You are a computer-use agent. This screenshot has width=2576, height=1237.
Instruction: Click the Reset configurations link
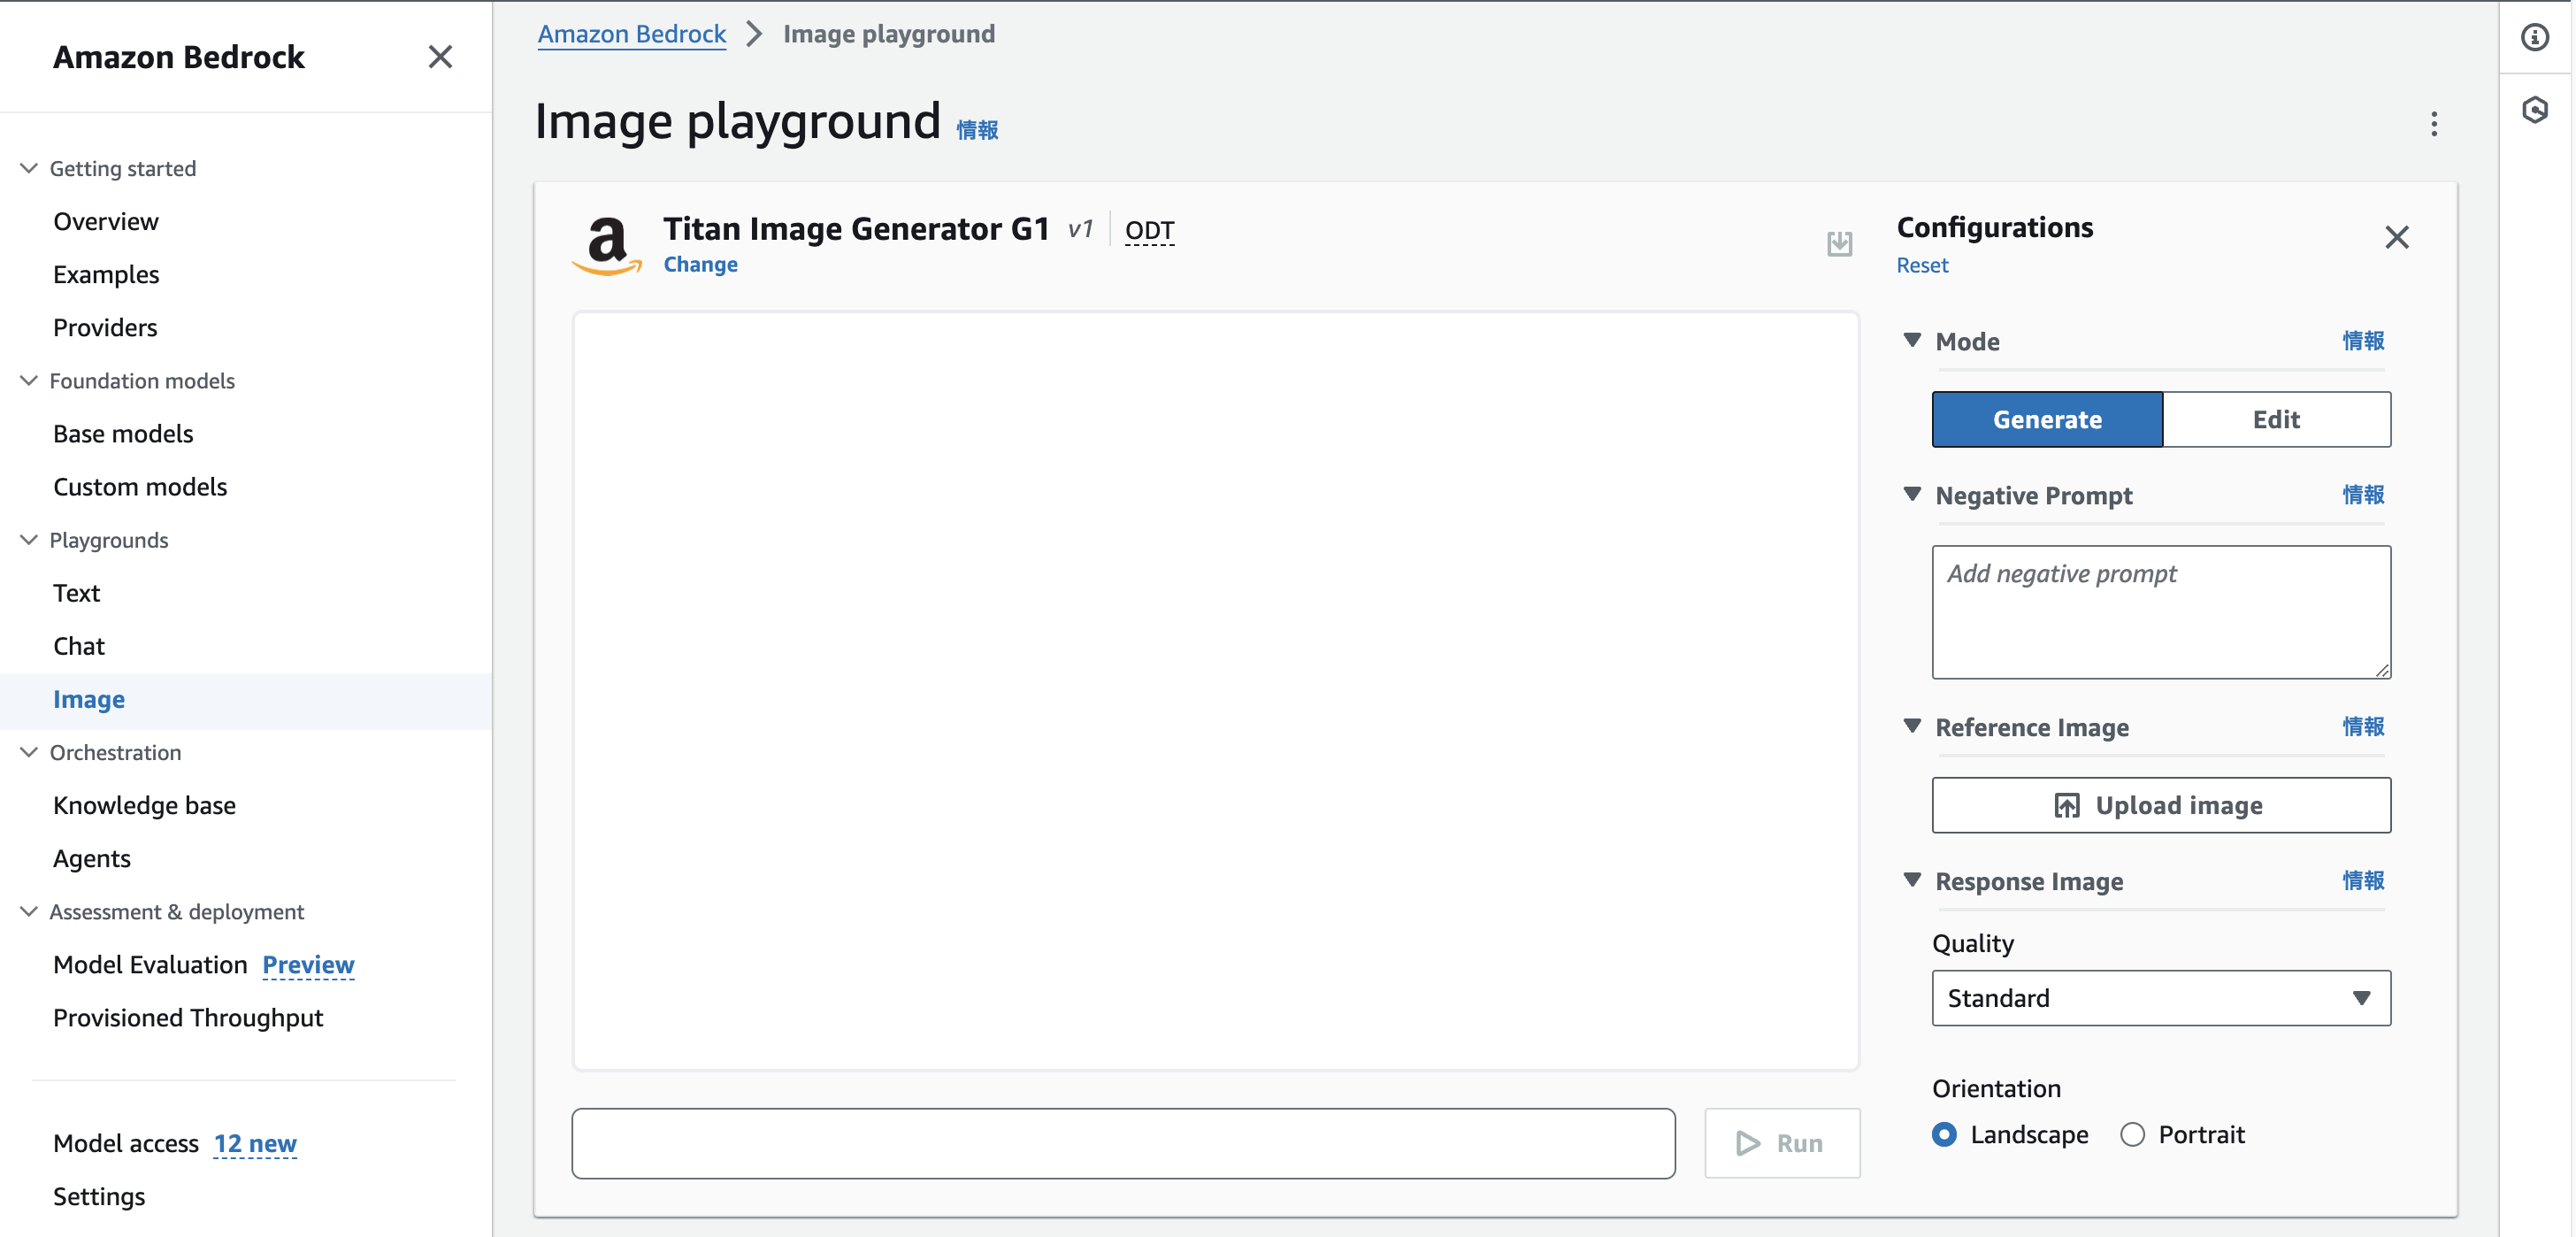click(x=1921, y=265)
